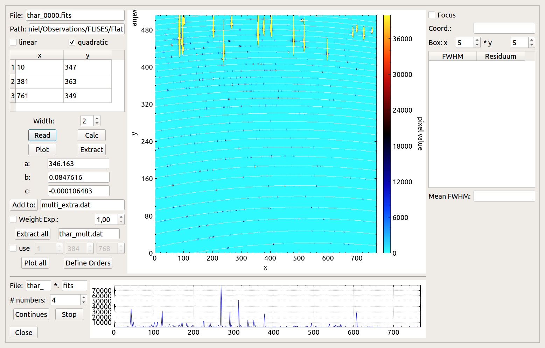This screenshot has height=348, width=545.
Task: Select row 2 x cell with 381
Action: click(x=40, y=81)
